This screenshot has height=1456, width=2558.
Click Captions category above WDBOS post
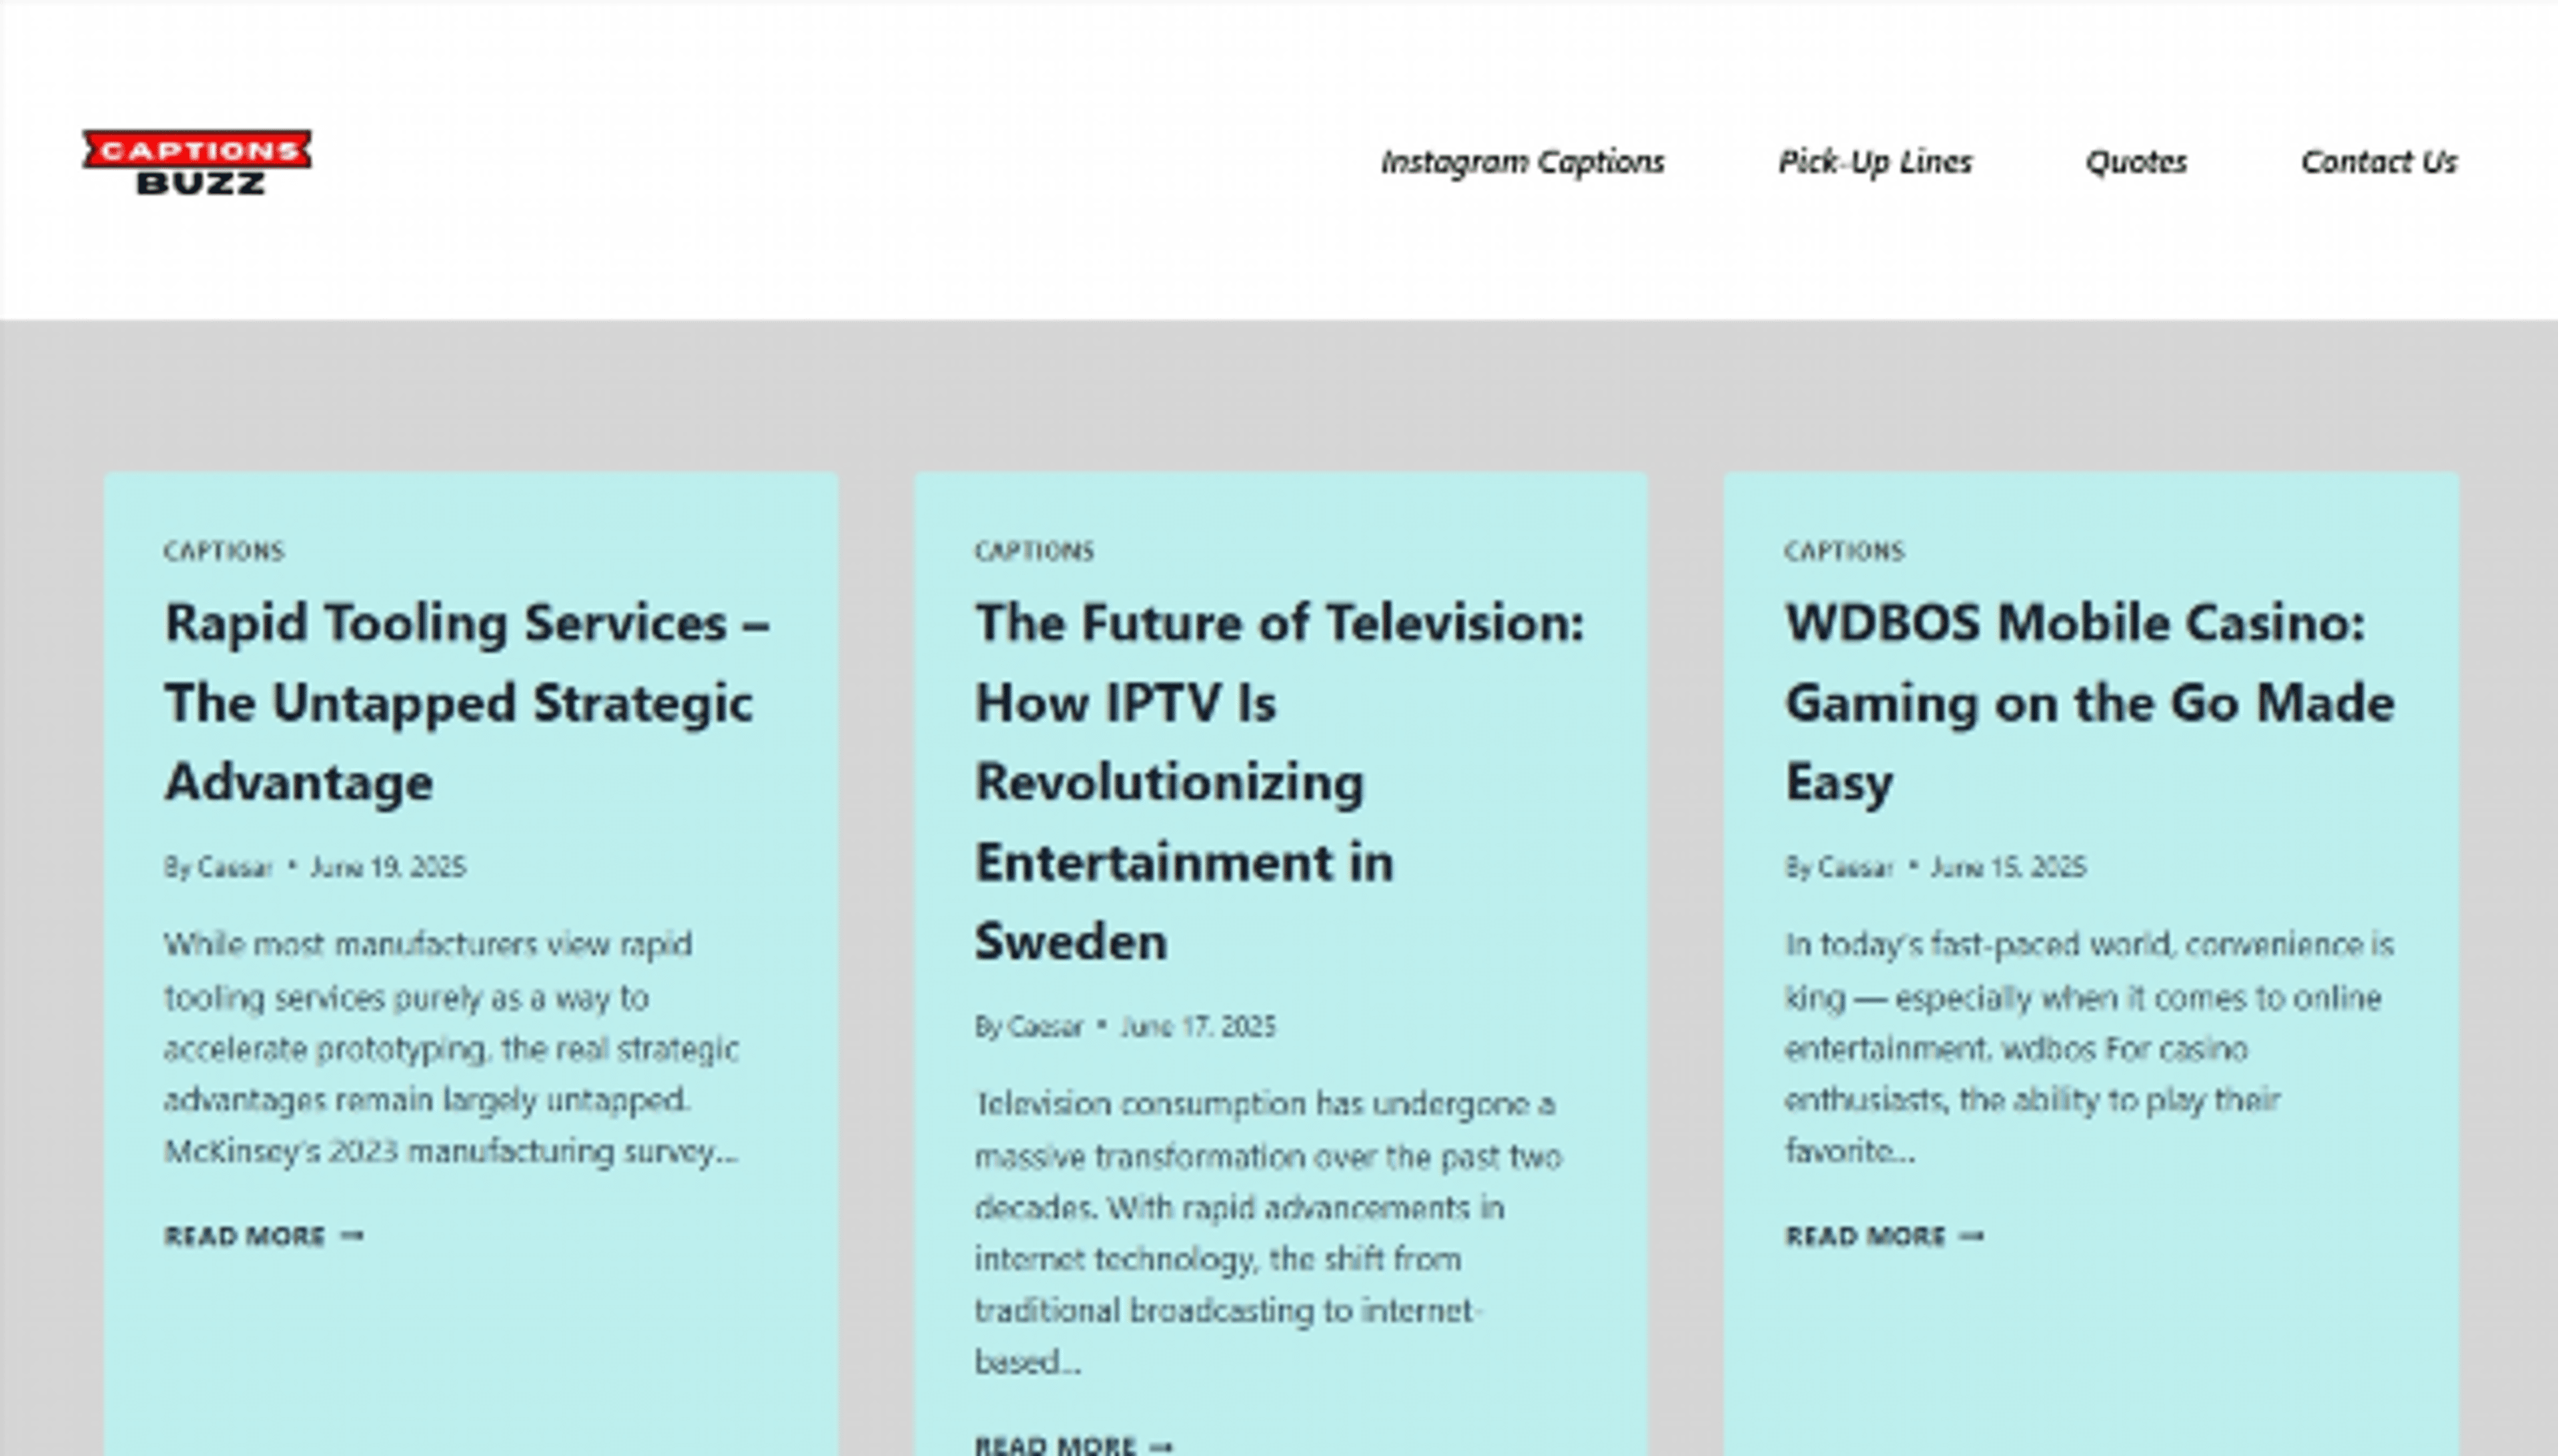pos(1844,551)
